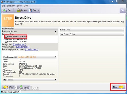Viewport: 127px width, 94px height.
Task: Collapse the Details about panel arrow
Action: 55,57
